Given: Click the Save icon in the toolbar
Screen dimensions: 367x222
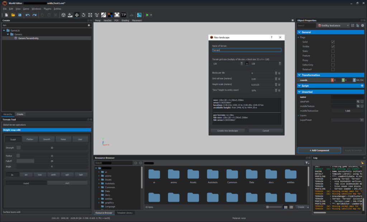Looking at the screenshot, I should (20, 15).
